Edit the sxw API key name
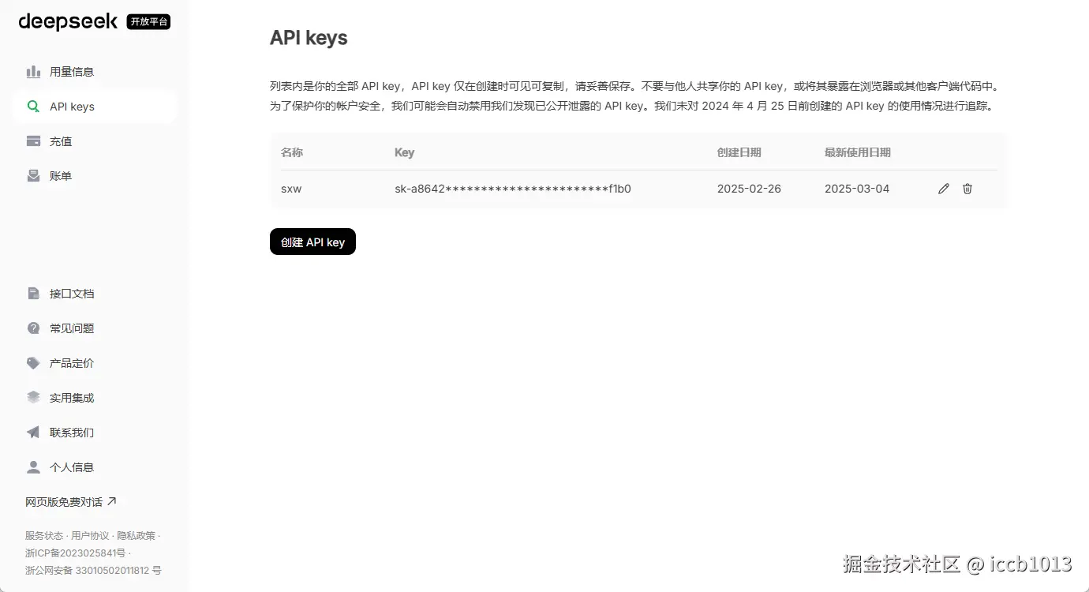Image resolution: width=1089 pixels, height=592 pixels. pyautogui.click(x=944, y=189)
